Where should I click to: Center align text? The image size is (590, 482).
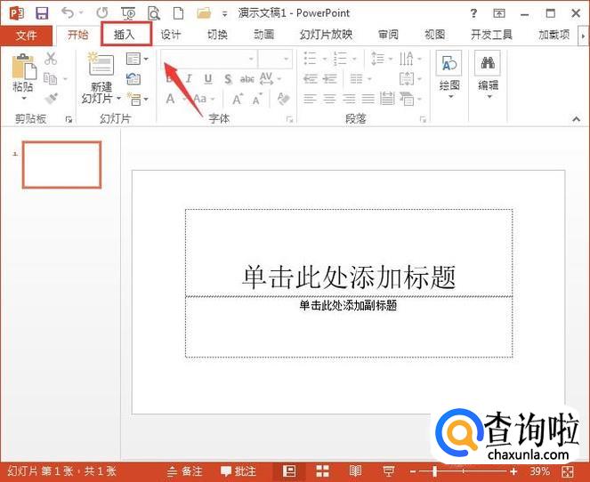(x=329, y=100)
